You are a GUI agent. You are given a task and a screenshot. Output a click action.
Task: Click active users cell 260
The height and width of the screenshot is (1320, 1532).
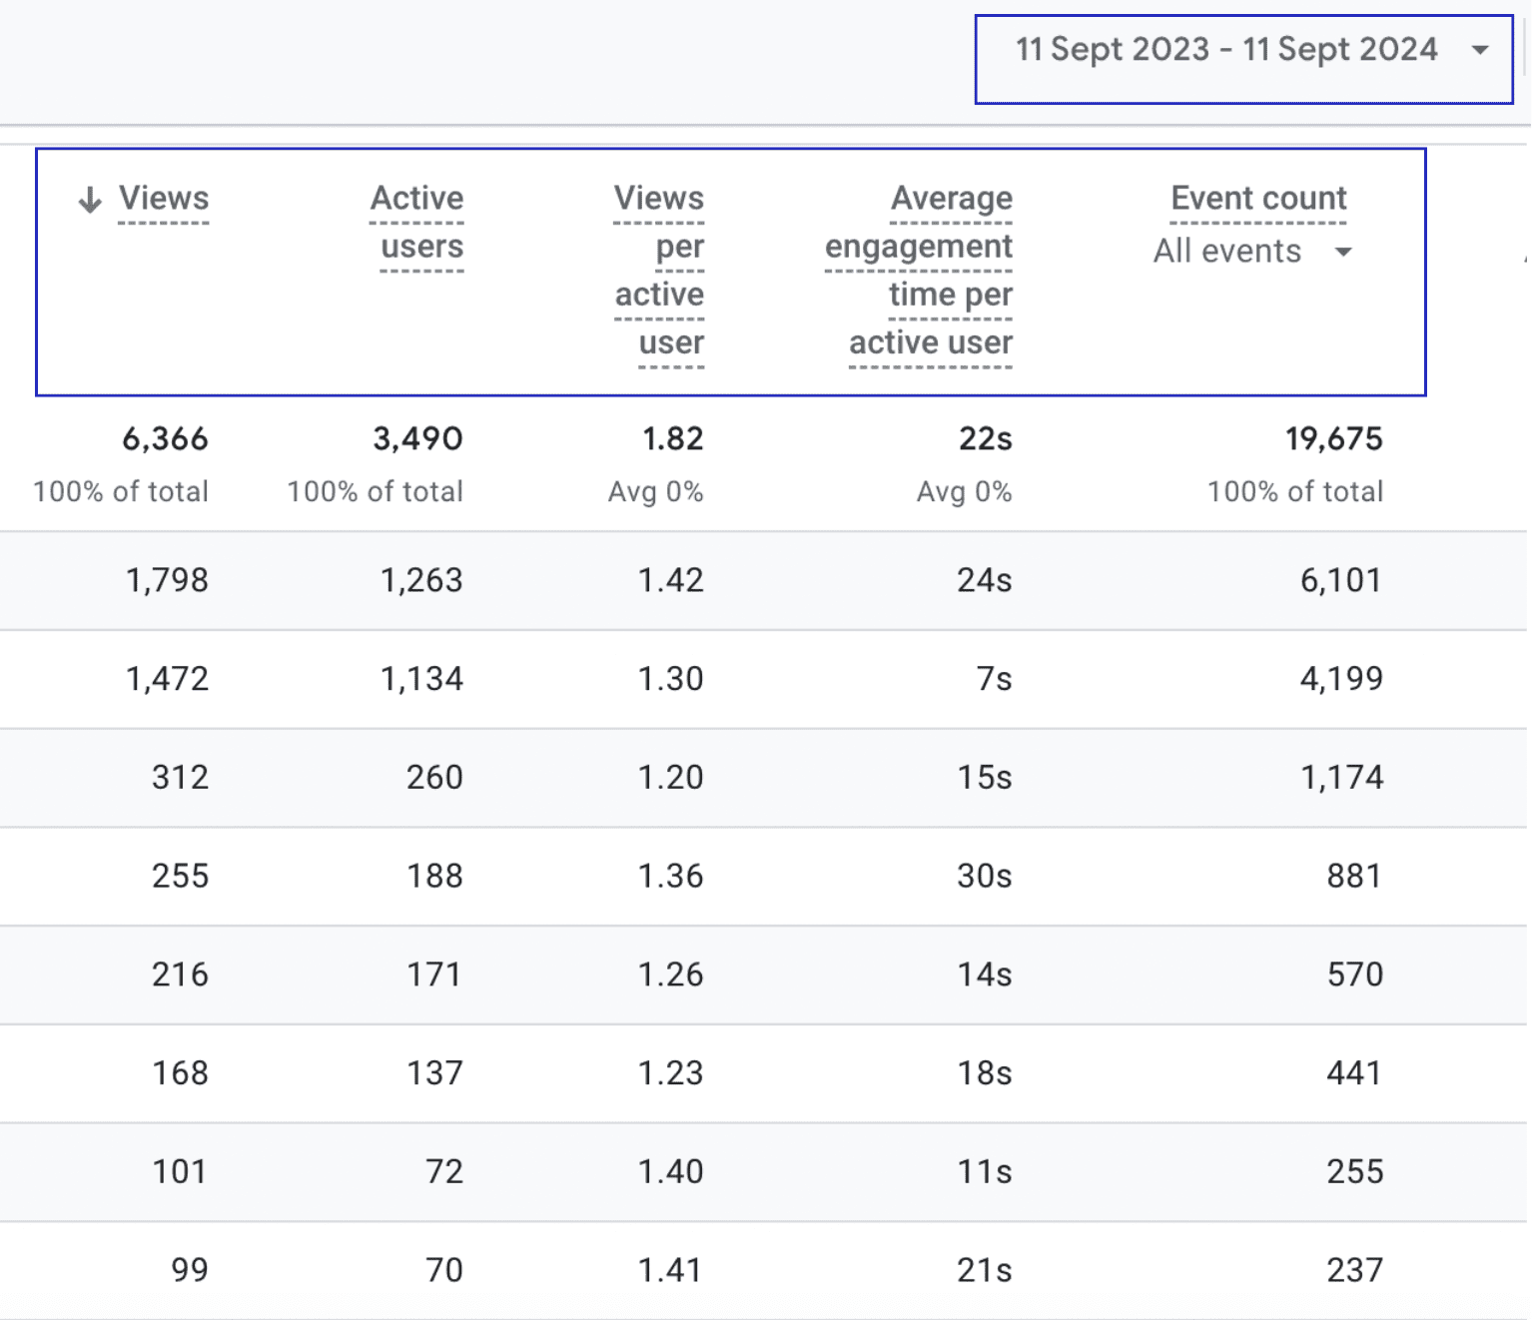click(x=434, y=777)
